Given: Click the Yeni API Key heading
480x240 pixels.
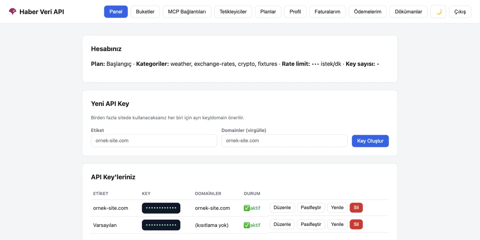Looking at the screenshot, I should pos(110,103).
